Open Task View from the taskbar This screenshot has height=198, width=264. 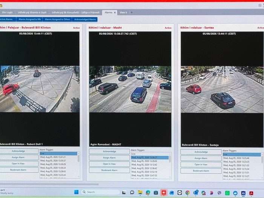(124, 192)
